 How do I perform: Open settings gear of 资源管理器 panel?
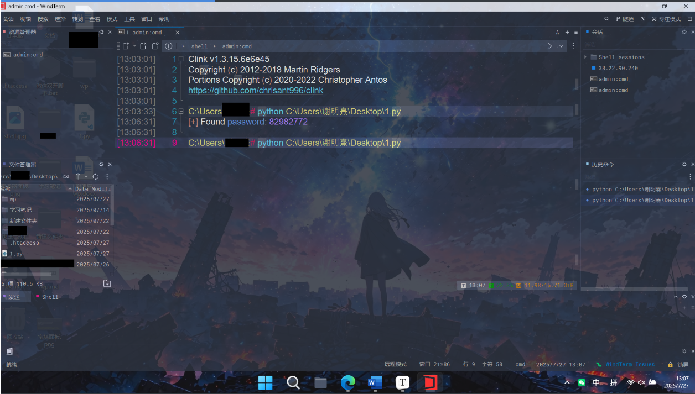(101, 32)
